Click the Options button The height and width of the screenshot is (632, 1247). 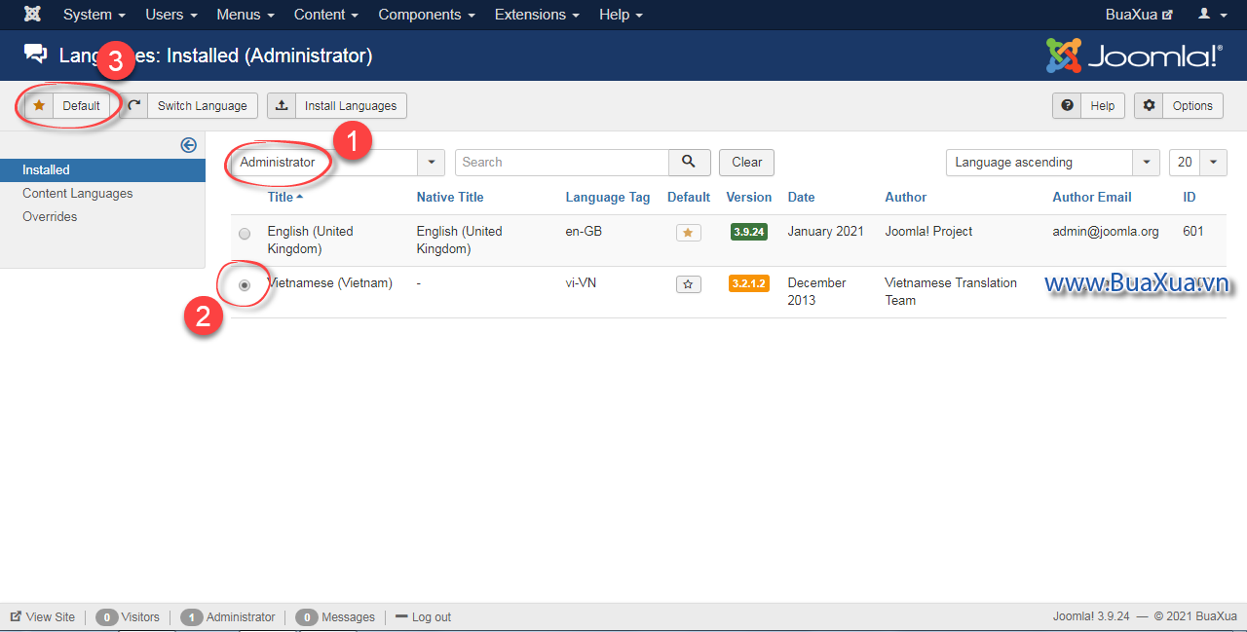pyautogui.click(x=1179, y=105)
